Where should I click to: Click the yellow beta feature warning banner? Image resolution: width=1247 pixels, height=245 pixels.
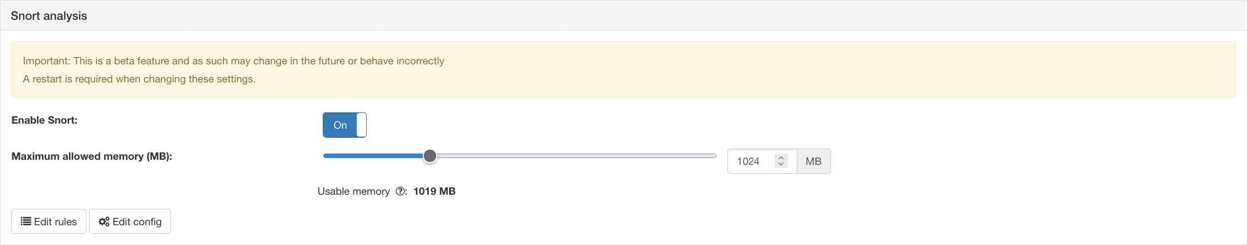point(623,69)
